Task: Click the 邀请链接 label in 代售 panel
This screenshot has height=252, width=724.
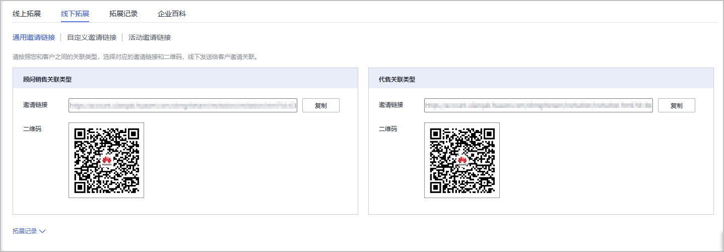Action: pyautogui.click(x=391, y=105)
